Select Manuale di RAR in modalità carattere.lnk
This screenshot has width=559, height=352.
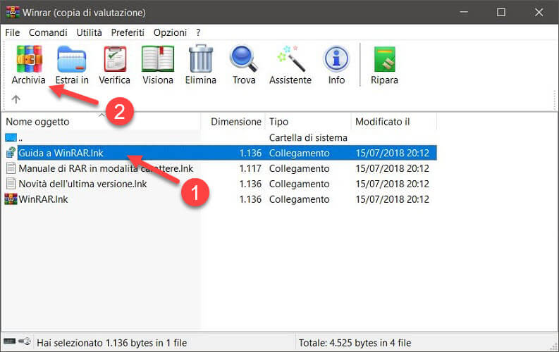(106, 168)
